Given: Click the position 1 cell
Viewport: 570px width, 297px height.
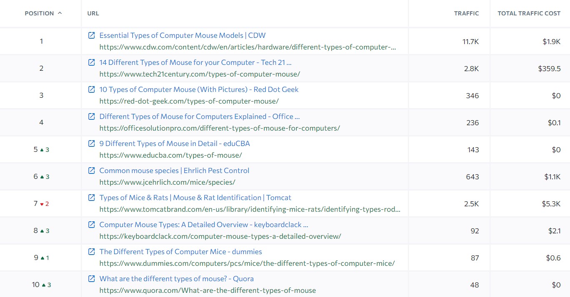Looking at the screenshot, I should 41,41.
